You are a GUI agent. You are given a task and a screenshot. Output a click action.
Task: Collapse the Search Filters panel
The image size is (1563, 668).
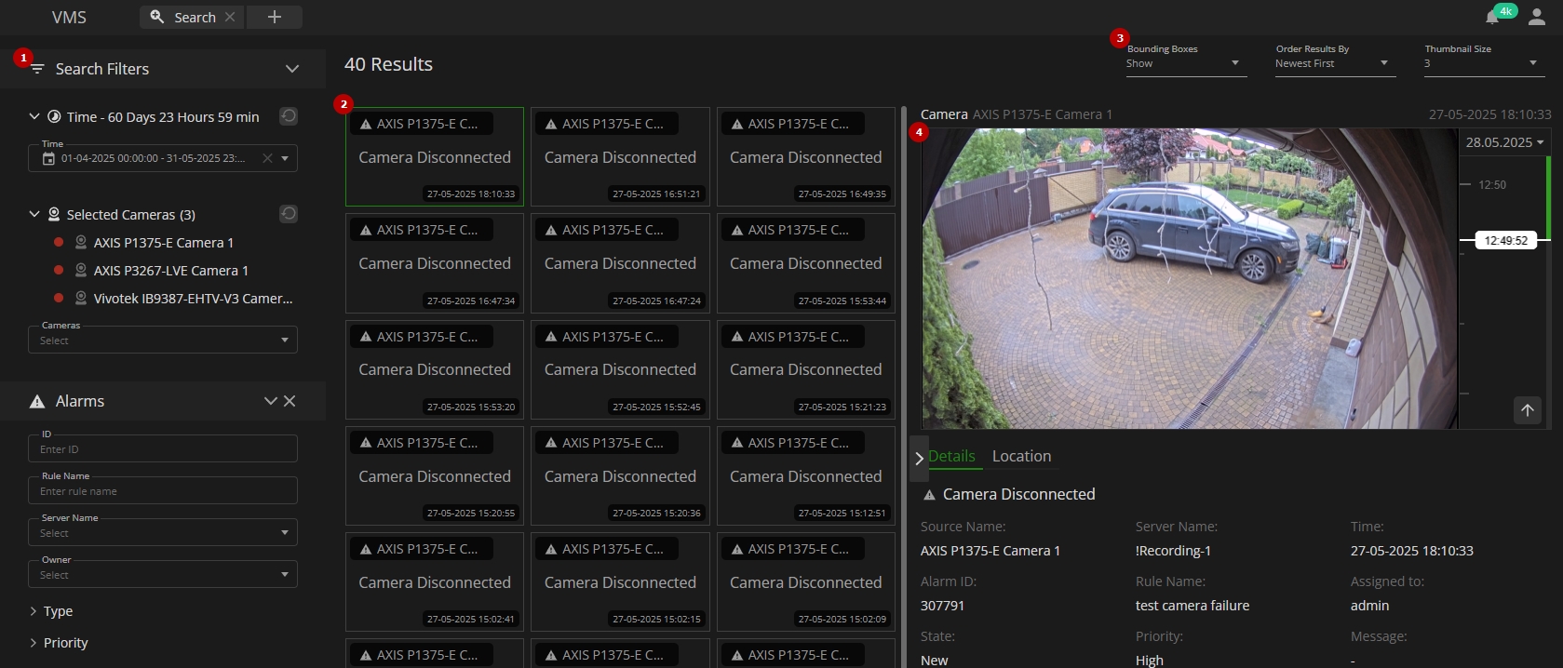[x=292, y=69]
